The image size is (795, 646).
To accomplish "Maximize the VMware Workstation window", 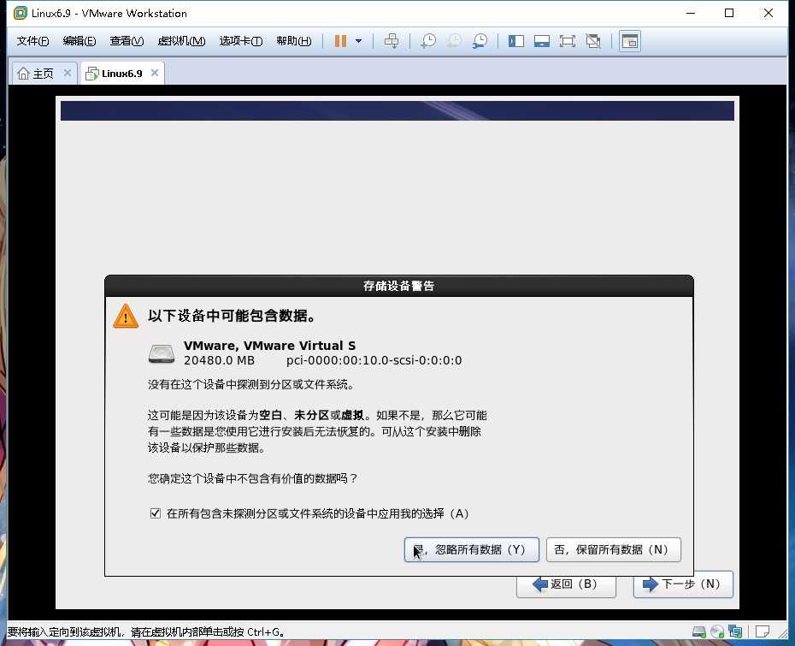I will pyautogui.click(x=729, y=13).
